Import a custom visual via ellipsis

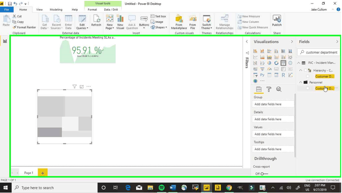(263, 81)
